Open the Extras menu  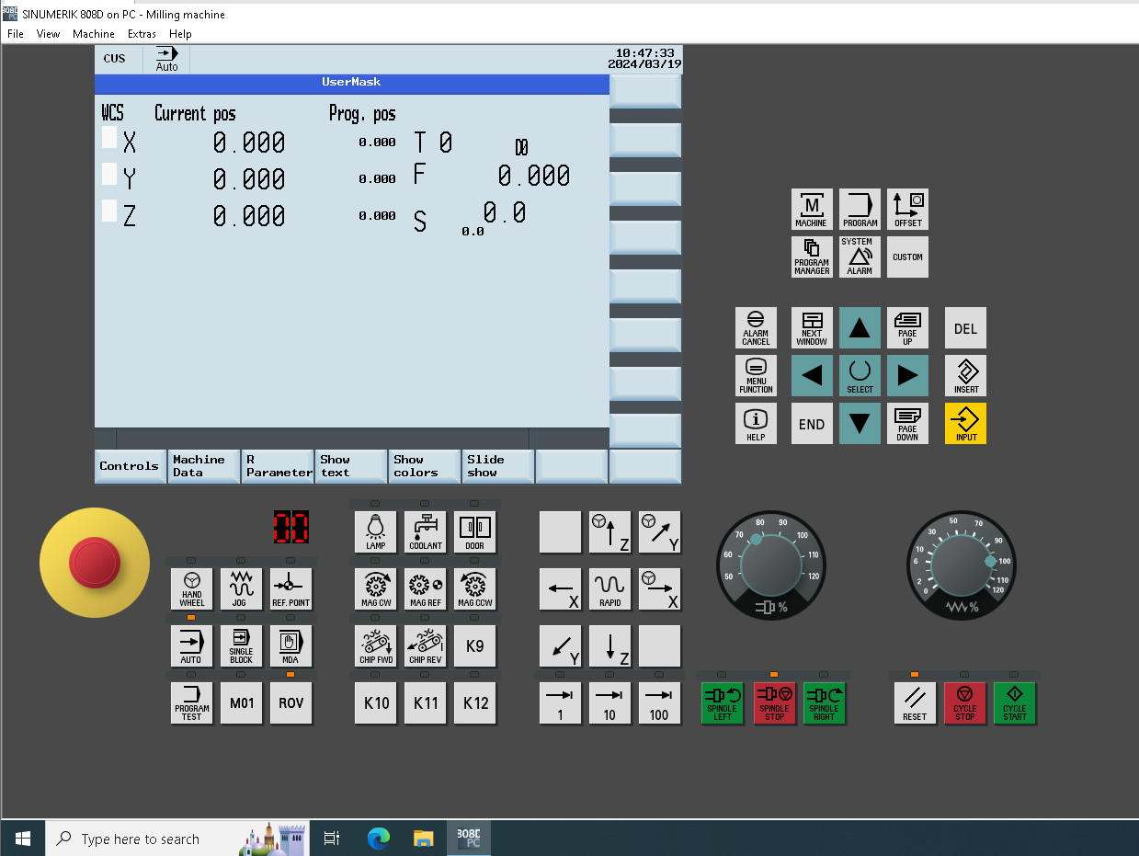pyautogui.click(x=142, y=34)
